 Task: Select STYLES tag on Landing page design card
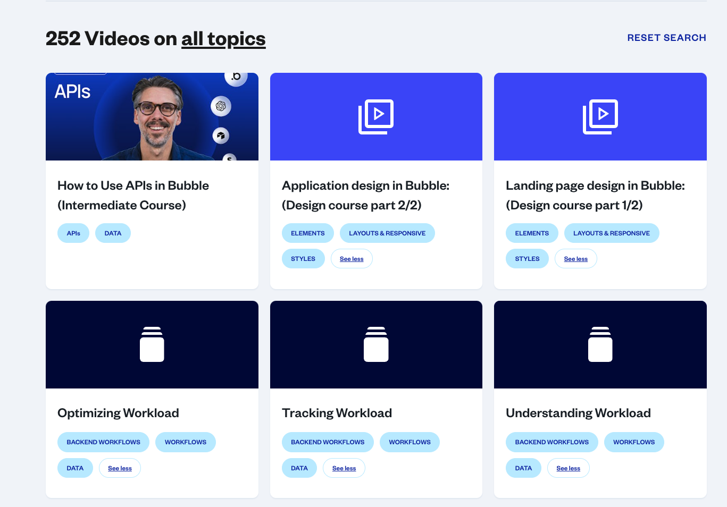point(527,259)
